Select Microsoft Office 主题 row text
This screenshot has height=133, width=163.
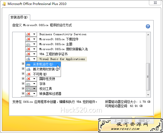pyautogui.click(x=56, y=44)
